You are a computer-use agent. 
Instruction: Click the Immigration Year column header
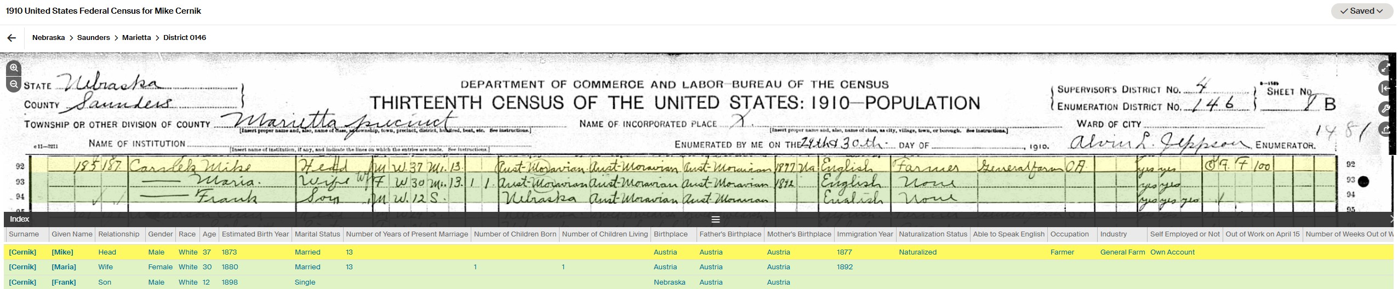point(865,234)
